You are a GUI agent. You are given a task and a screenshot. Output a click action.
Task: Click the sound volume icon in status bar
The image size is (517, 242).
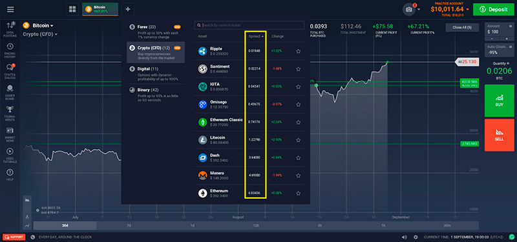(x=405, y=237)
